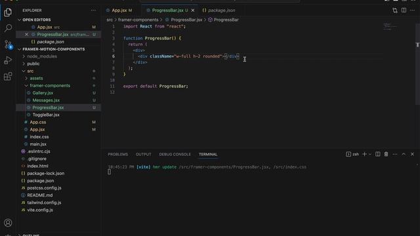The height and width of the screenshot is (236, 420).
Task: Click the editor vertical scrollbar
Action: 417,64
